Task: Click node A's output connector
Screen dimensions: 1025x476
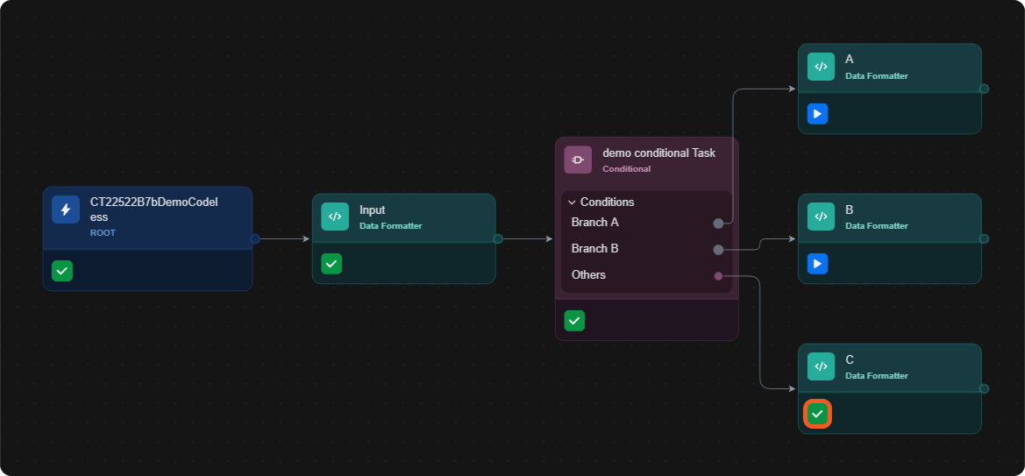Action: 984,89
